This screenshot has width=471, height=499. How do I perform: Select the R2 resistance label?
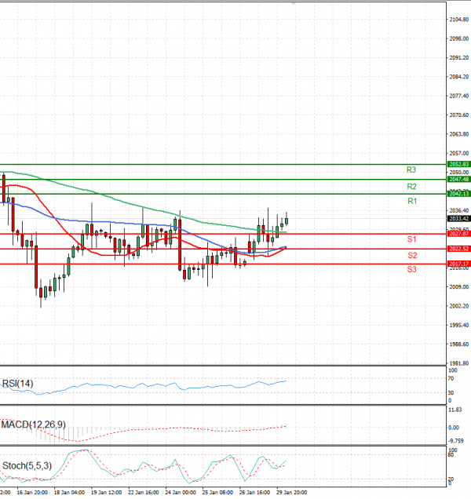tap(411, 187)
